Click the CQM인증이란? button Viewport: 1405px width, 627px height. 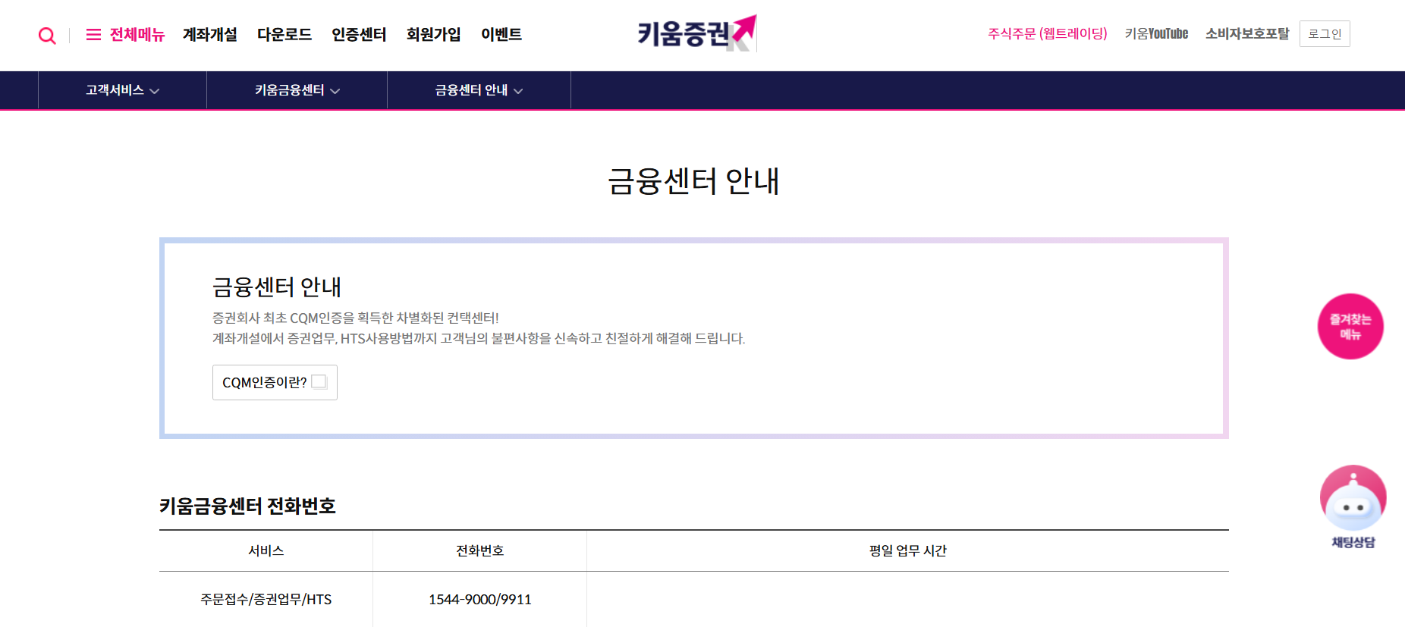(x=275, y=382)
